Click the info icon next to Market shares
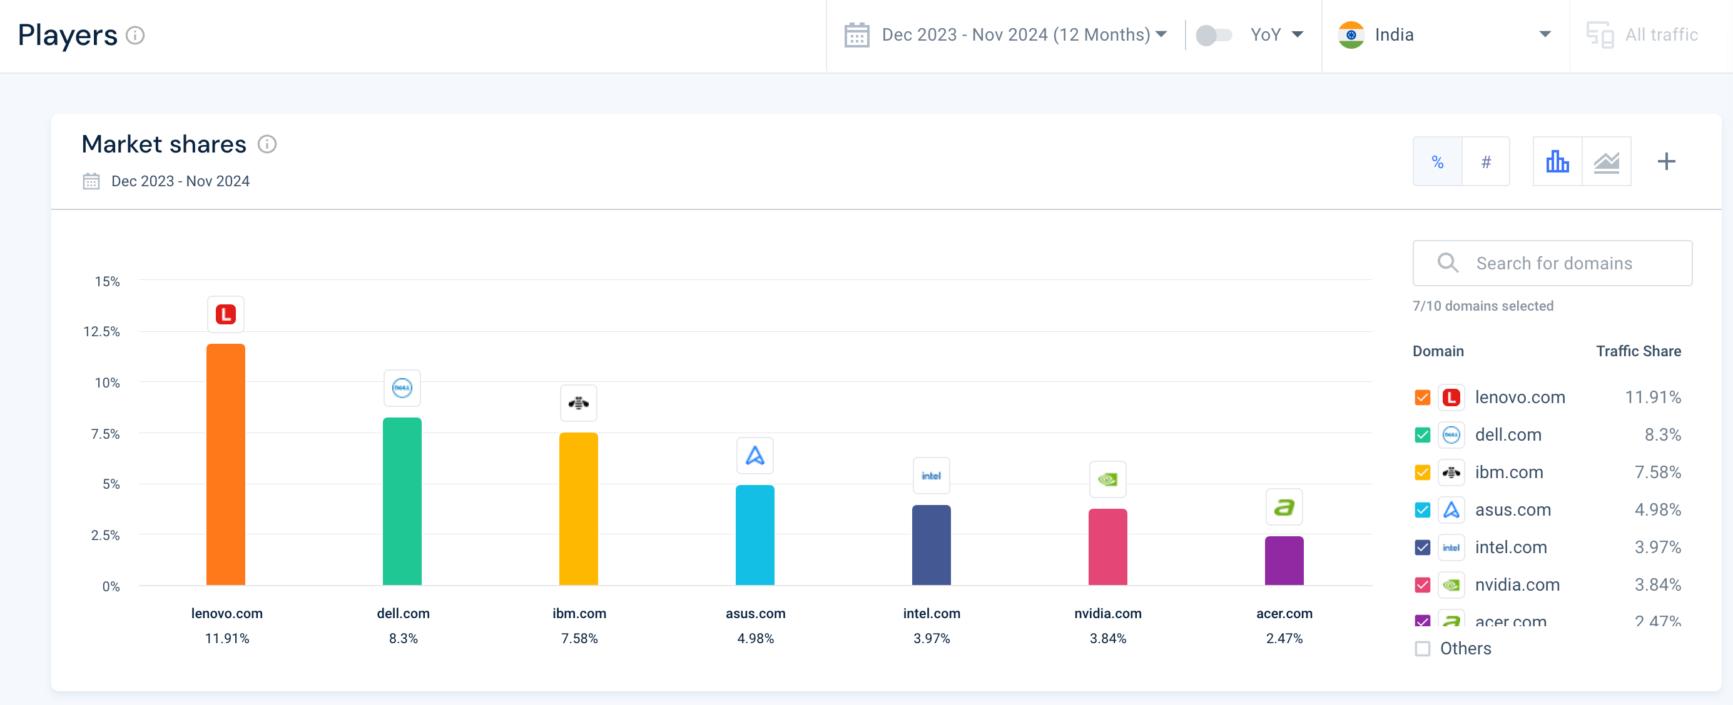 point(267,144)
